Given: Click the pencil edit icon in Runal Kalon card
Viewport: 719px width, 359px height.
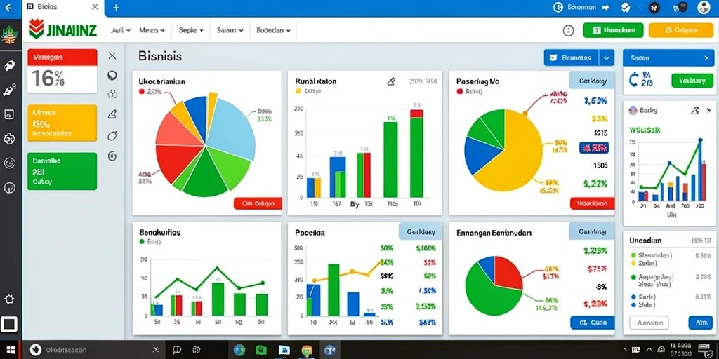Looking at the screenshot, I should (390, 81).
